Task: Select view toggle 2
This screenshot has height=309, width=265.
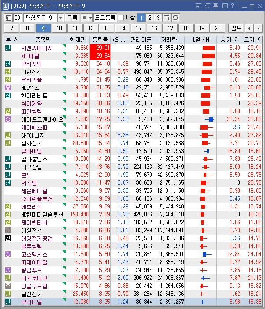Action: coord(150,18)
